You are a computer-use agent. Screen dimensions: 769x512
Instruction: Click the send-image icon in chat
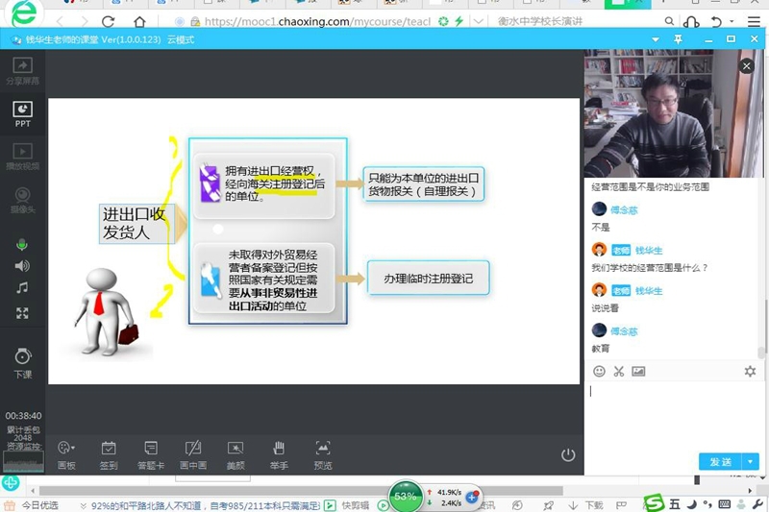click(x=638, y=372)
